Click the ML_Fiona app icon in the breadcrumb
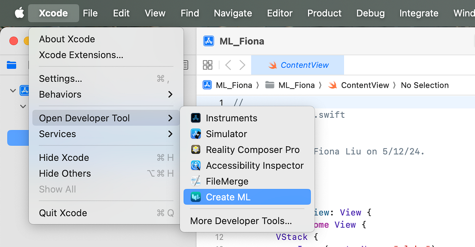 coord(207,85)
